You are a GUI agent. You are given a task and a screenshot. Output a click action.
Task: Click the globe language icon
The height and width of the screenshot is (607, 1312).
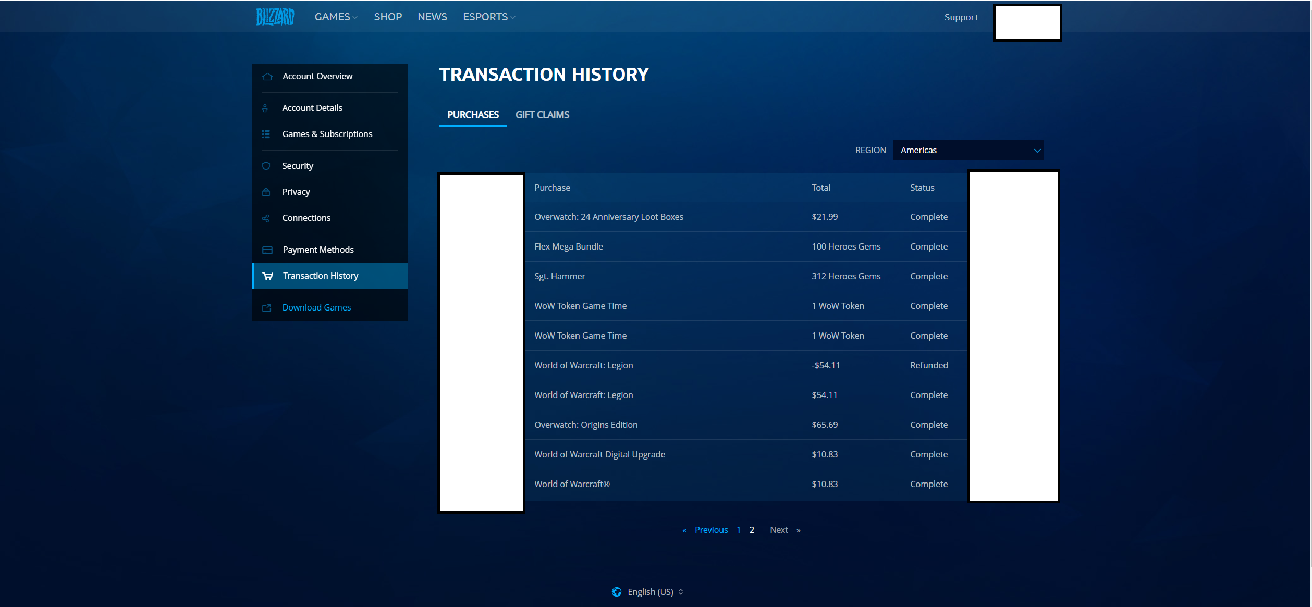coord(617,592)
